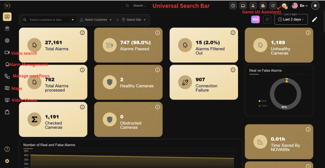The image size is (325, 168).
Task: Click the broken link icon on Connection Failure
Action: coord(185,82)
